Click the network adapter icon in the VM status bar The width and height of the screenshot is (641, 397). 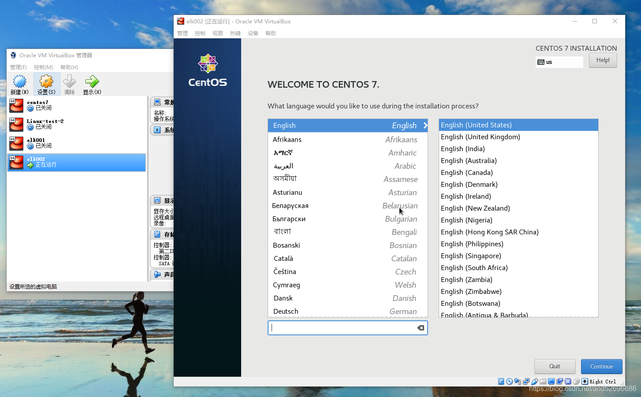click(x=526, y=382)
